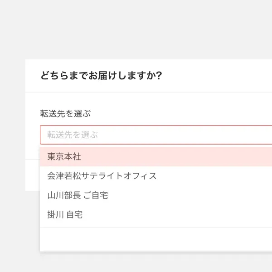This screenshot has width=272, height=272.
Task: Click the どちらまでお届けしますか? dialog title
Action: (101, 76)
